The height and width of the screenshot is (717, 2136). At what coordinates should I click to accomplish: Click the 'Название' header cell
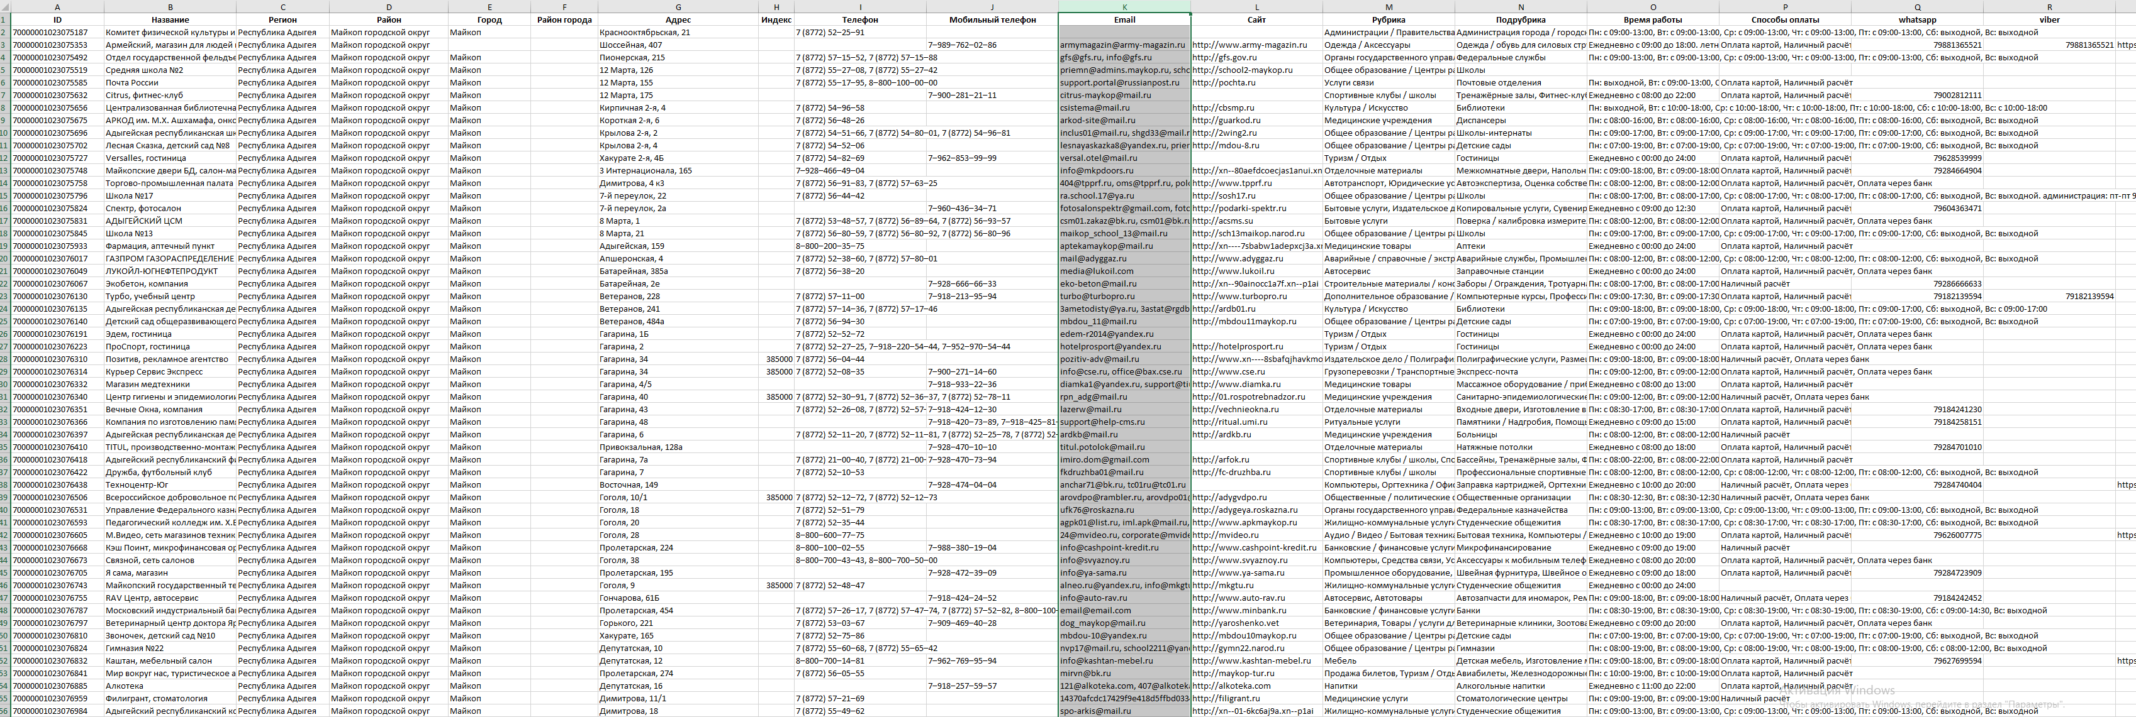click(170, 20)
